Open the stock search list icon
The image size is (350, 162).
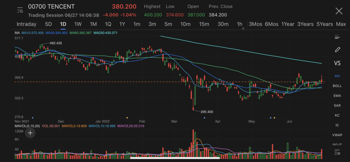[20, 10]
